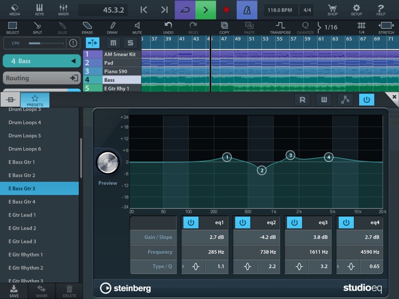Expand the Routing section

click(x=41, y=78)
